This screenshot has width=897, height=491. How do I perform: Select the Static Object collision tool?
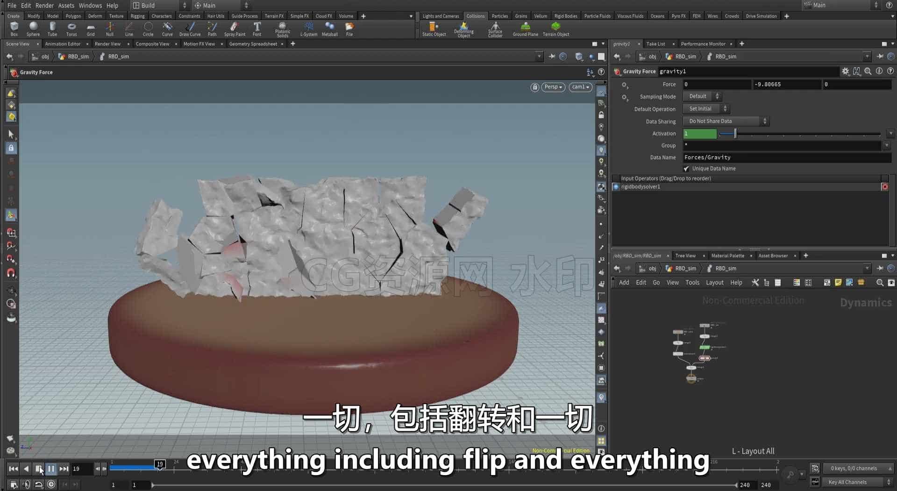pyautogui.click(x=434, y=29)
